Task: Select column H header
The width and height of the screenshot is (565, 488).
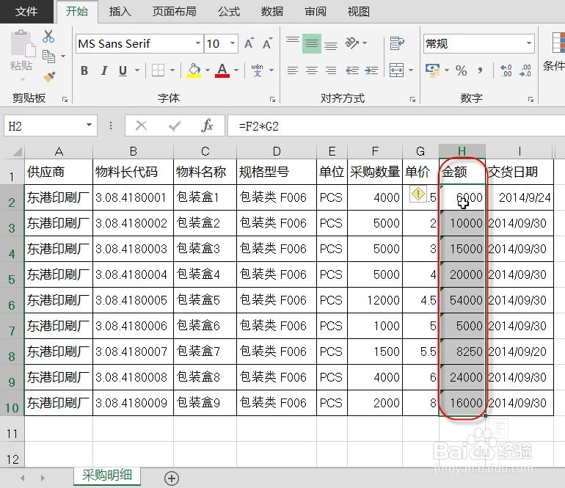Action: (462, 151)
